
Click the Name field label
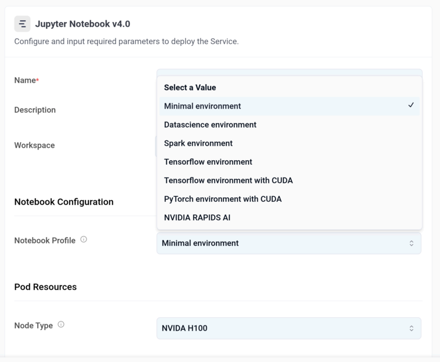[27, 80]
